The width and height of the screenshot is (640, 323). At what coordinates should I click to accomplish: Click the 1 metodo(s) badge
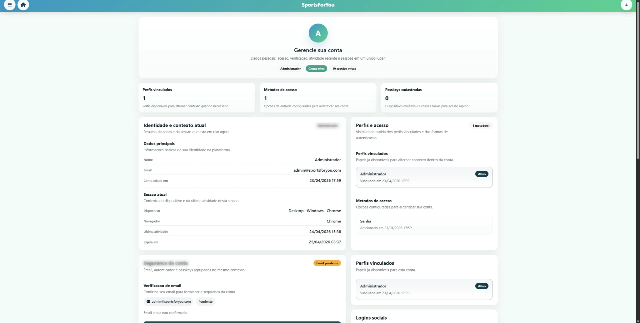tap(481, 125)
